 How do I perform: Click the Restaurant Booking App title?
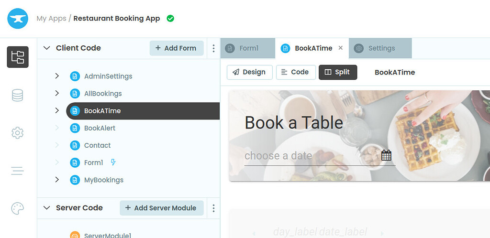pyautogui.click(x=117, y=19)
